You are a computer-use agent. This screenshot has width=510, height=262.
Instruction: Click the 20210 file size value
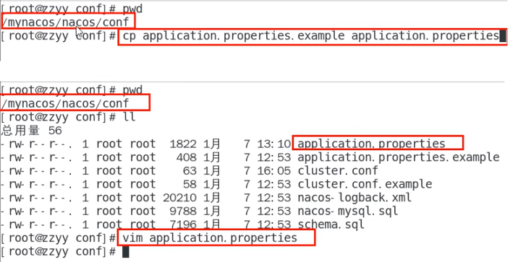tap(180, 198)
